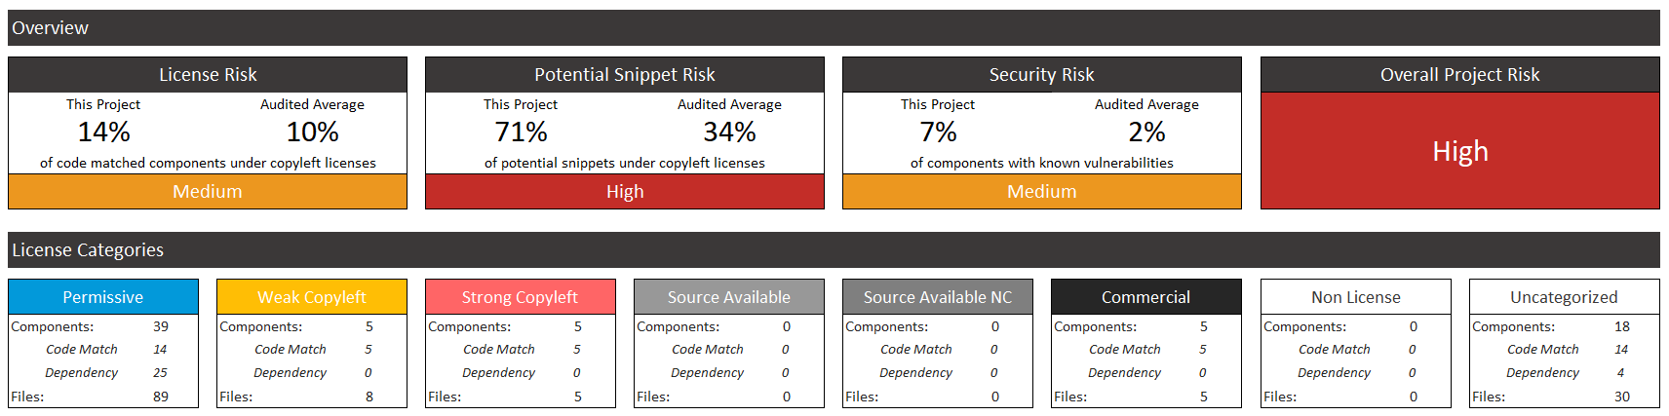
Task: Click the red High snippet risk bar
Action: 625,192
